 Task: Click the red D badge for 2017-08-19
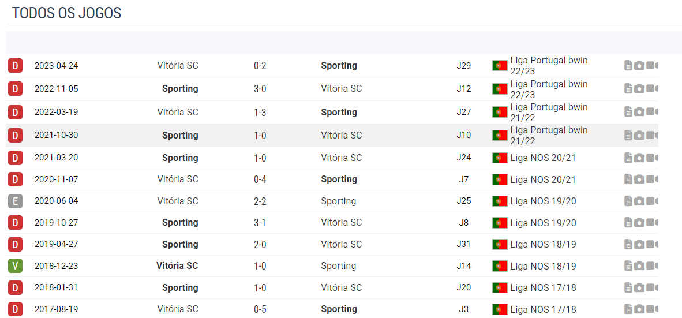point(15,309)
